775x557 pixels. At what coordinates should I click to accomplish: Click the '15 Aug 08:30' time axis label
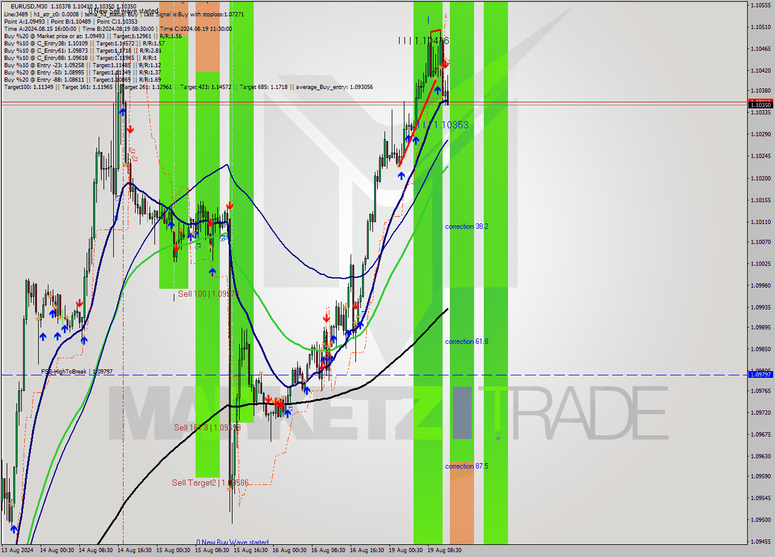212,550
